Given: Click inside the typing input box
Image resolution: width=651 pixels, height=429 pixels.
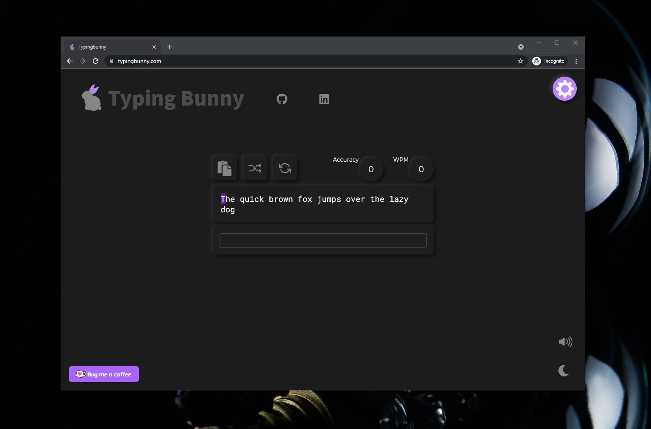Looking at the screenshot, I should coord(322,240).
